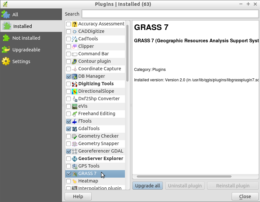Image resolution: width=260 pixels, height=202 pixels.
Task: Enable the CADDigitize plugin checkbox
Action: [69, 32]
